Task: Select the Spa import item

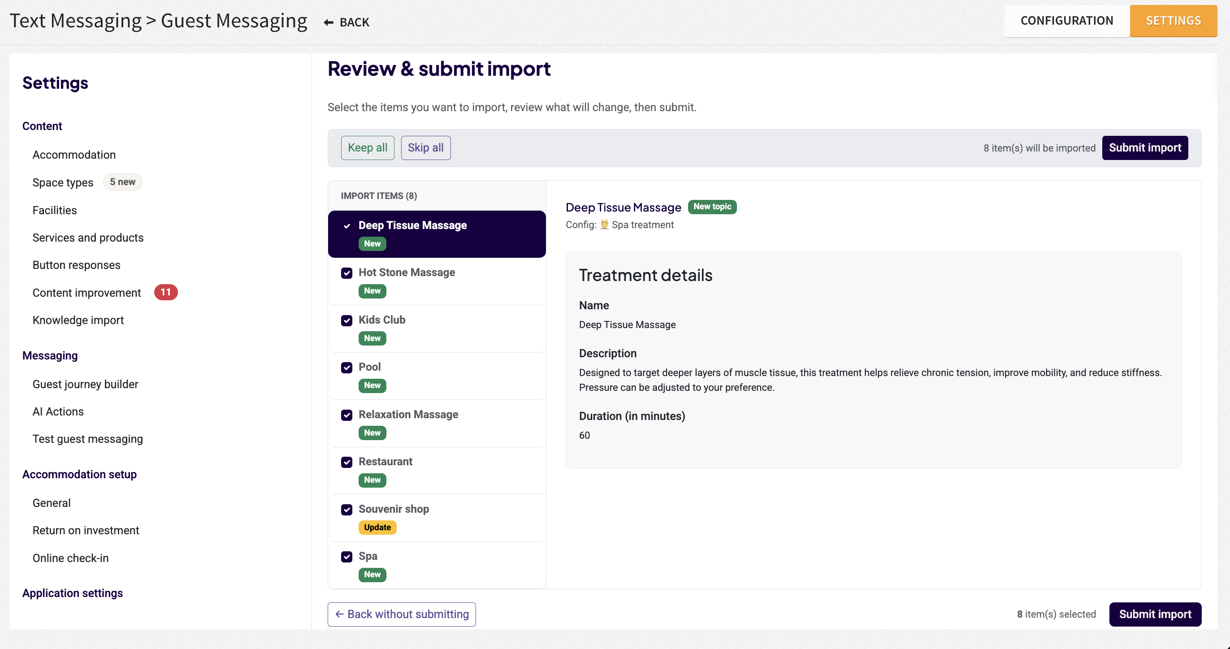Action: (437, 565)
